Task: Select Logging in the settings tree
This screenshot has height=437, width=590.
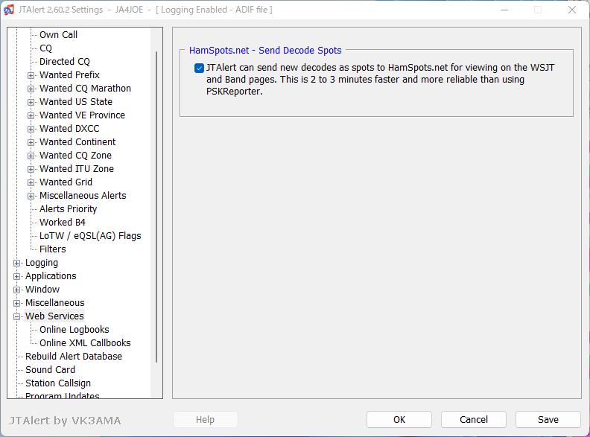Action: tap(42, 263)
